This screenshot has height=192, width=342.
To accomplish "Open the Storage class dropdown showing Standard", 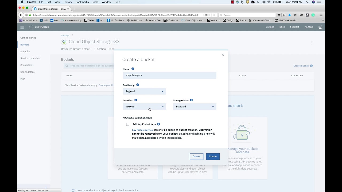I will pyautogui.click(x=195, y=107).
